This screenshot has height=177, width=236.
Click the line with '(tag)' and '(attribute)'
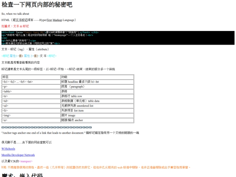25,49
